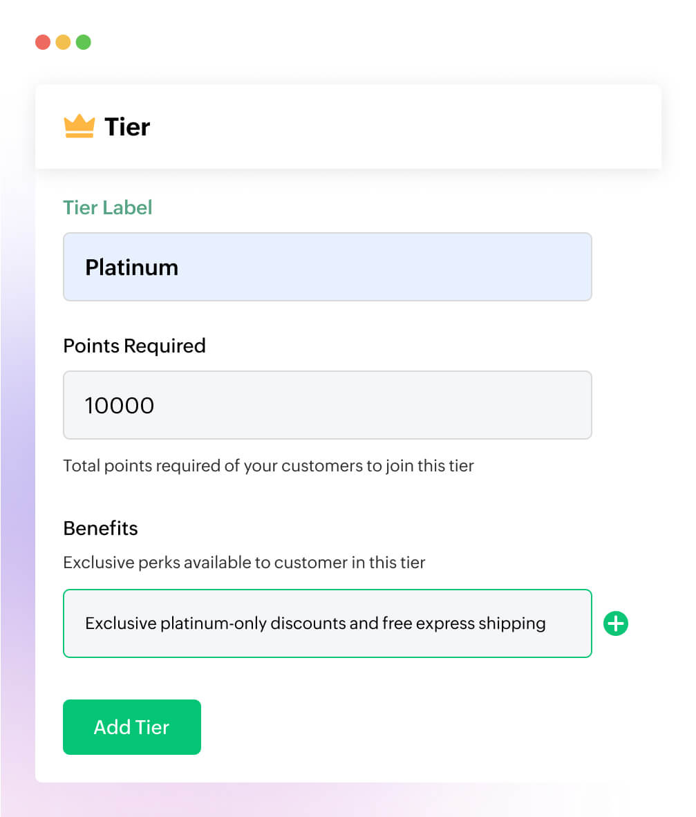696x817 pixels.
Task: Click the benefits field about platinum-only discounts
Action: (327, 623)
